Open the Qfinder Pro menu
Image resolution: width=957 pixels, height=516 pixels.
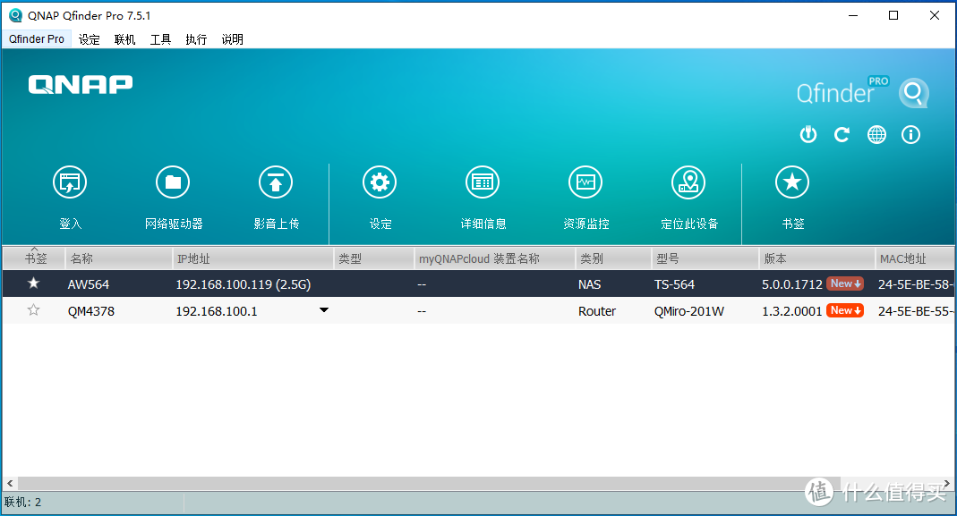click(37, 39)
